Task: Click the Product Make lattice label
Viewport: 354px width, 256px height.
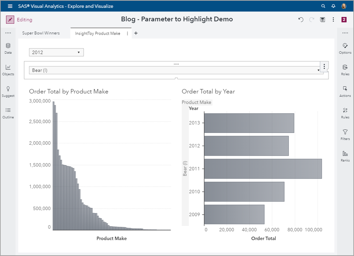Action: pyautogui.click(x=196, y=102)
